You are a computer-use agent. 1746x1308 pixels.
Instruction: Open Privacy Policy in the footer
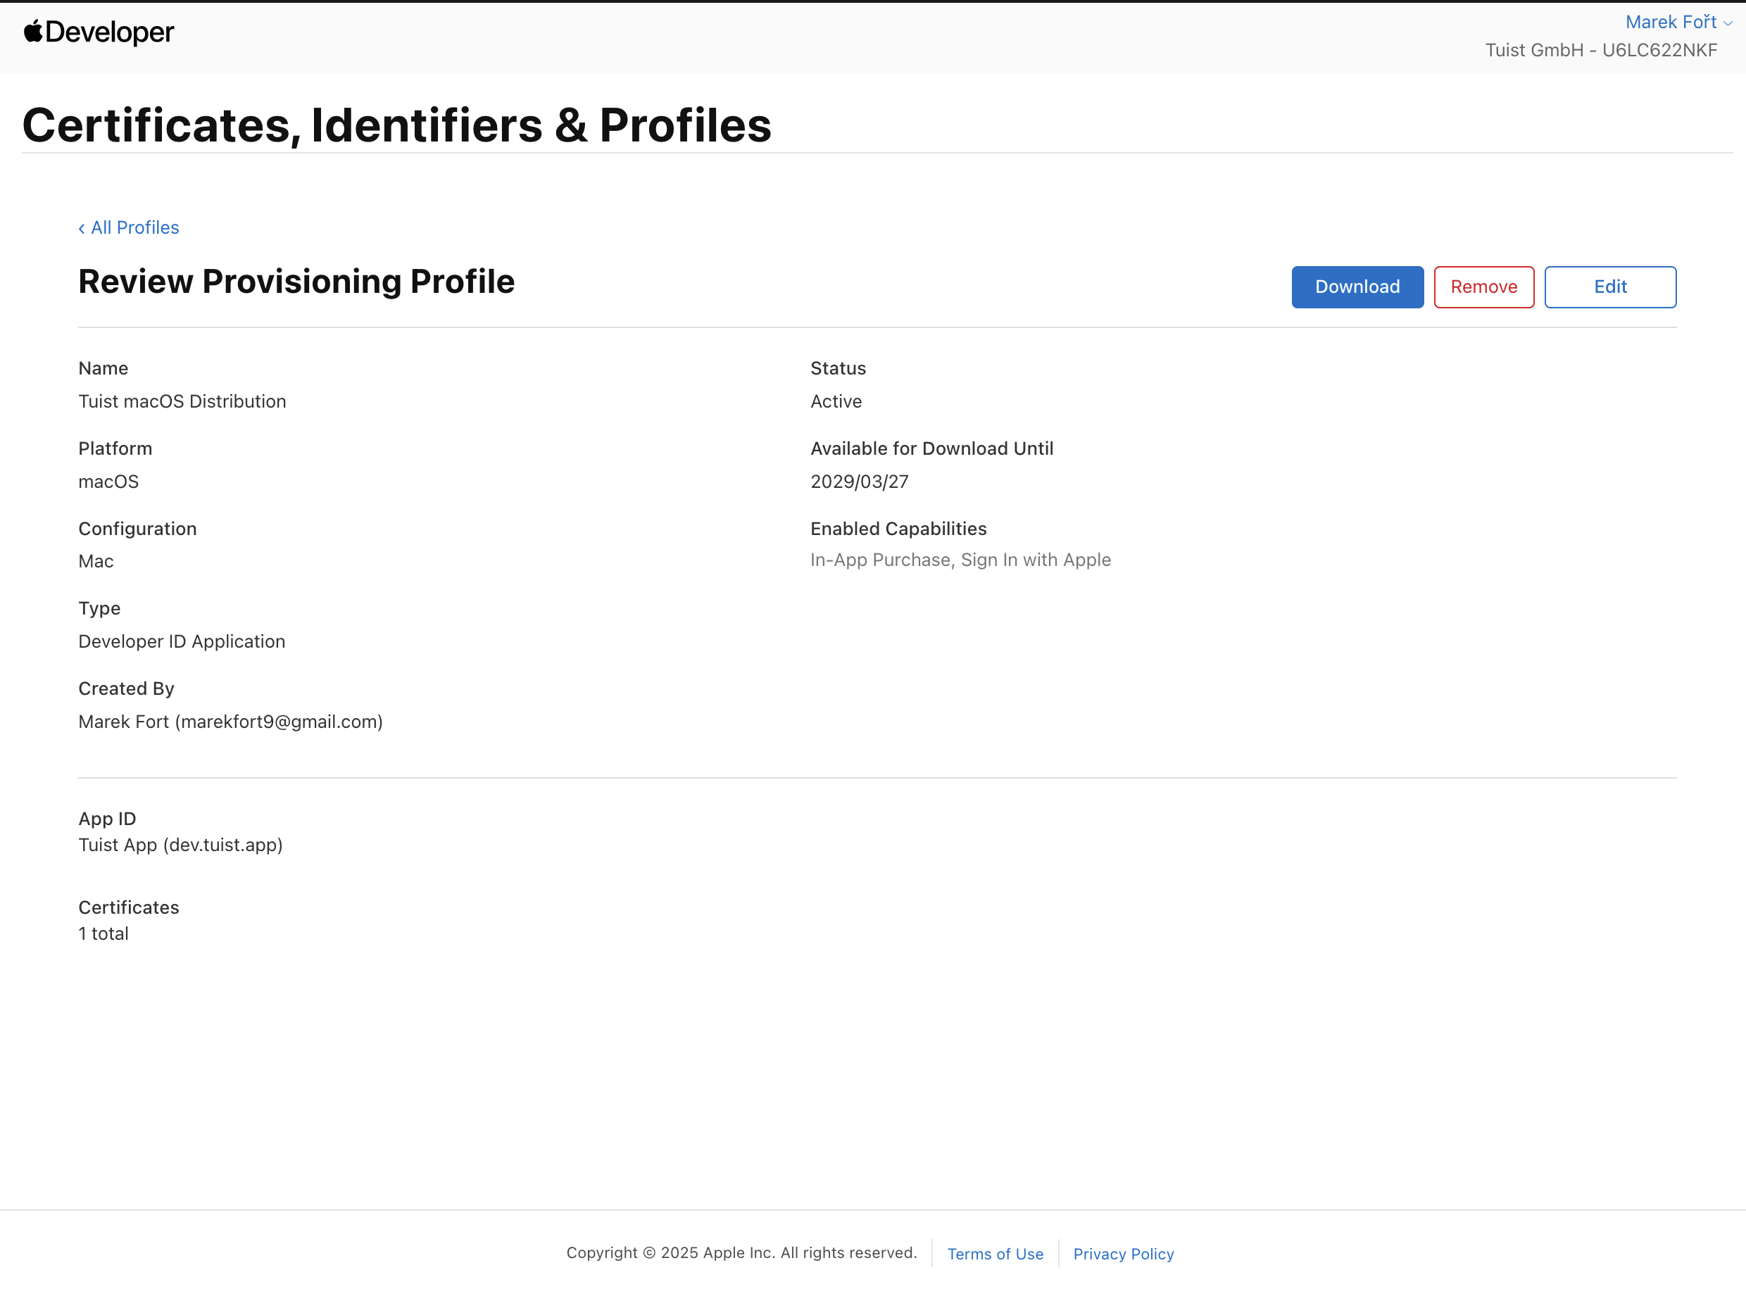click(1123, 1254)
